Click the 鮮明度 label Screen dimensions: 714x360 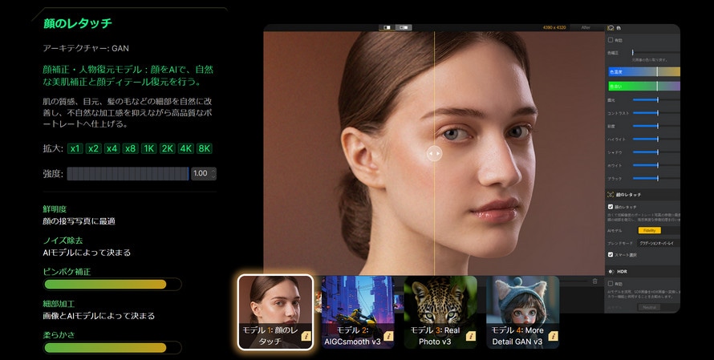(55, 209)
